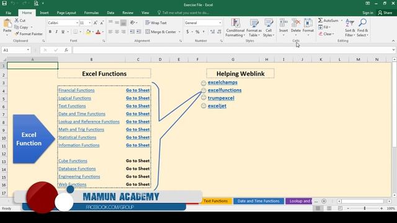Collapse the ribbon with the chevron
This screenshot has height=223, width=397.
tap(393, 41)
